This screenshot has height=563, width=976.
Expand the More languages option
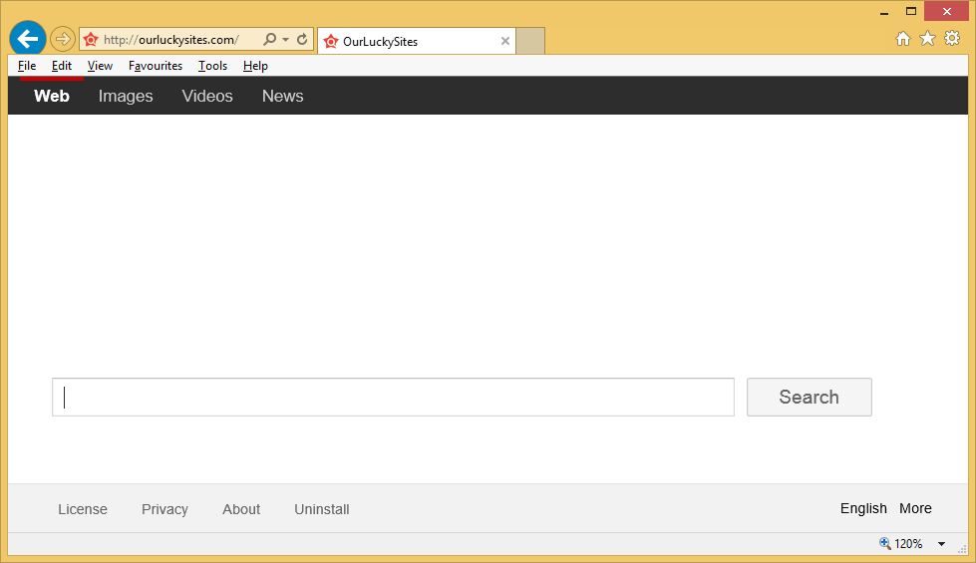915,508
